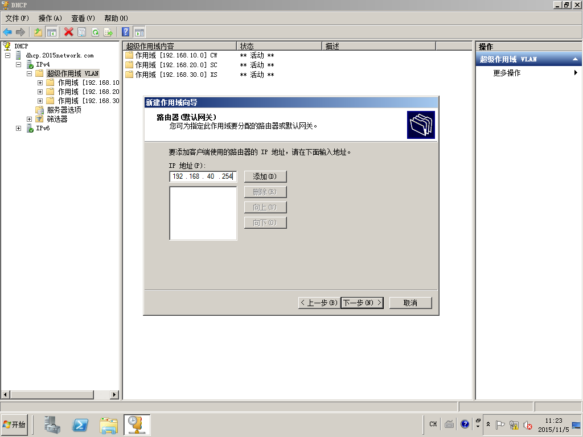Screen dimensions: 583x437
Task: Click the blue Help question mark icon
Action: (126, 32)
